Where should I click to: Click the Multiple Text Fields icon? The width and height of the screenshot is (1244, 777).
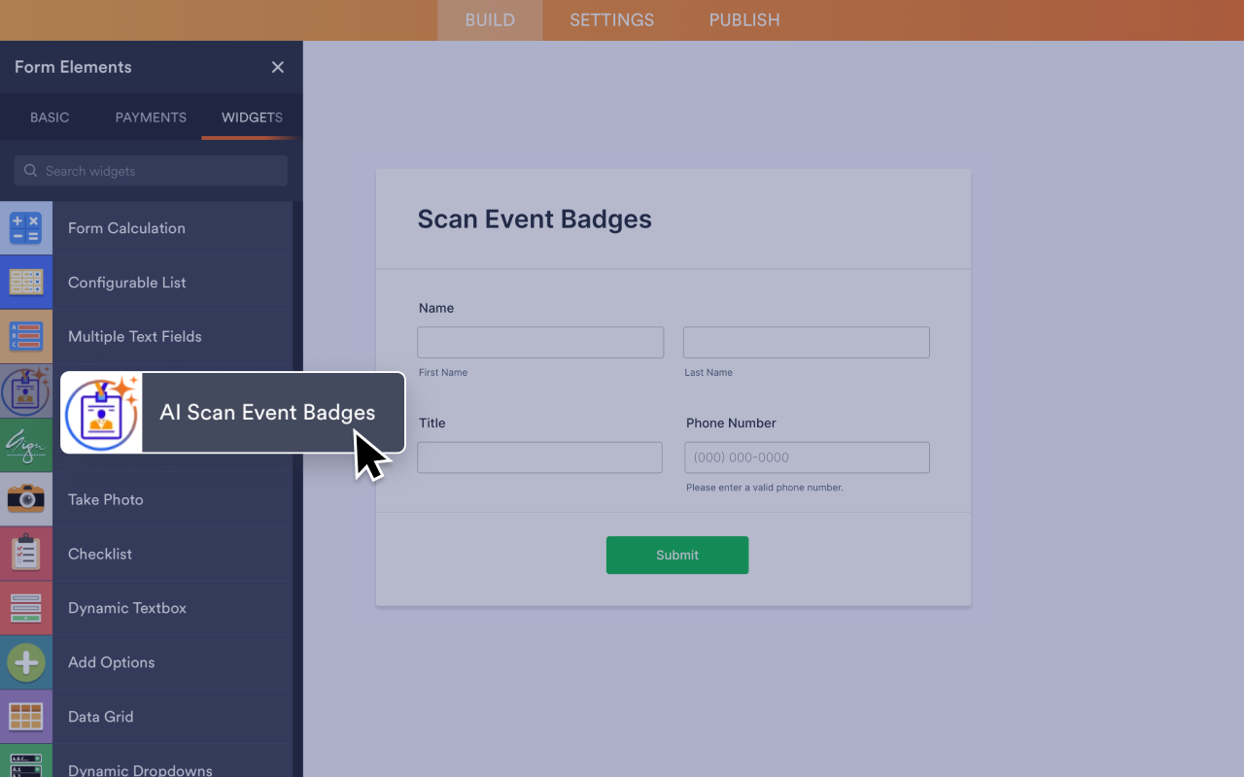point(26,337)
